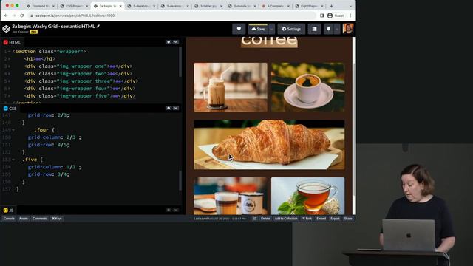Open dropdown next to pin icon
Image resolution: width=473 pixels, height=266 pixels.
(x=337, y=29)
